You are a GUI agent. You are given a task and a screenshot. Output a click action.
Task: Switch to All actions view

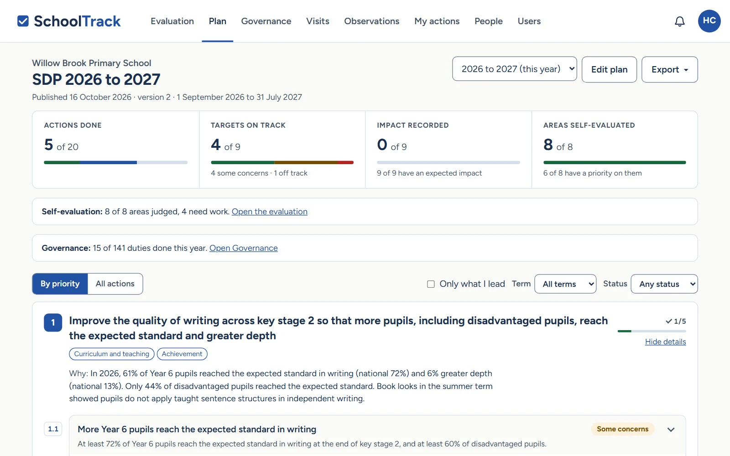click(115, 284)
